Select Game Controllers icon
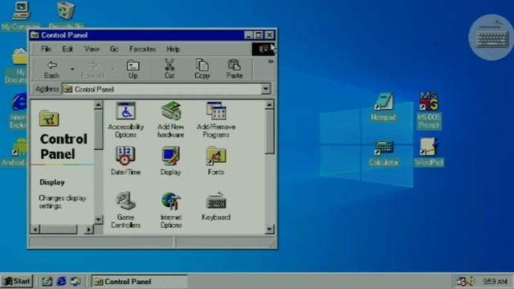The width and height of the screenshot is (514, 289). pyautogui.click(x=125, y=210)
